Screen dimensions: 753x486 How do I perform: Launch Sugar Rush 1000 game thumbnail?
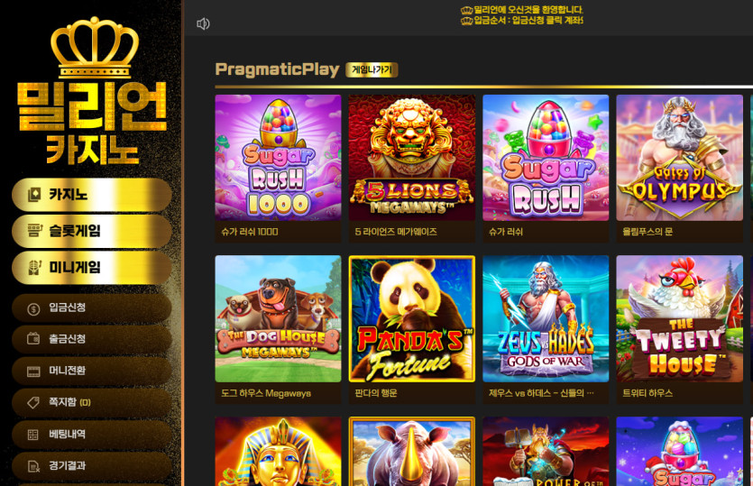[x=278, y=158]
